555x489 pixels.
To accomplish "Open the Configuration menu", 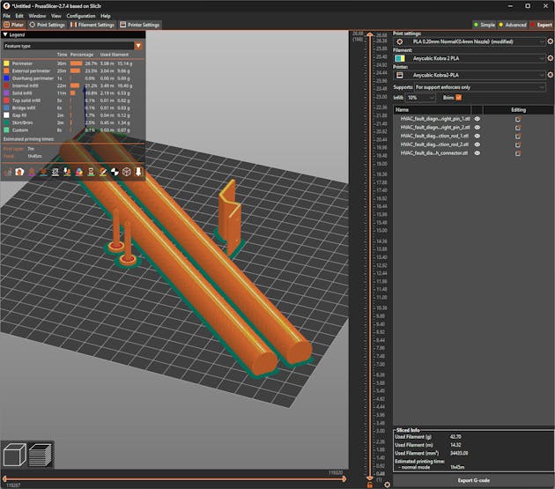I will 81,16.
